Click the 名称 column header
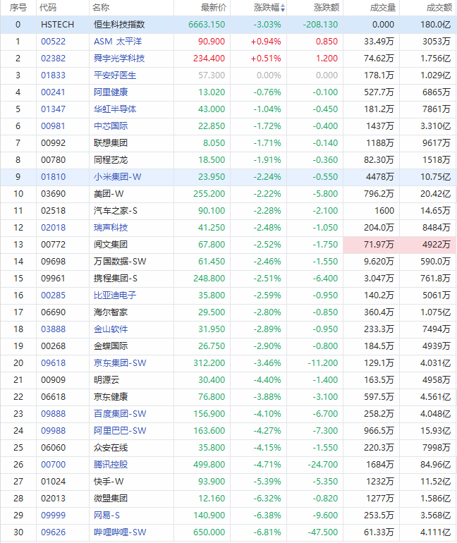Screen dimensions: 457x543 101,8
